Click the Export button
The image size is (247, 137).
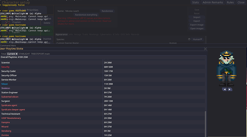197,21
